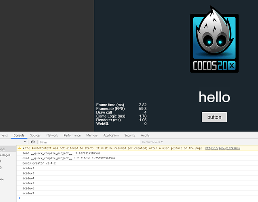This screenshot has width=258, height=202.
Task: Open the Default levels dropdown
Action: (x=152, y=142)
